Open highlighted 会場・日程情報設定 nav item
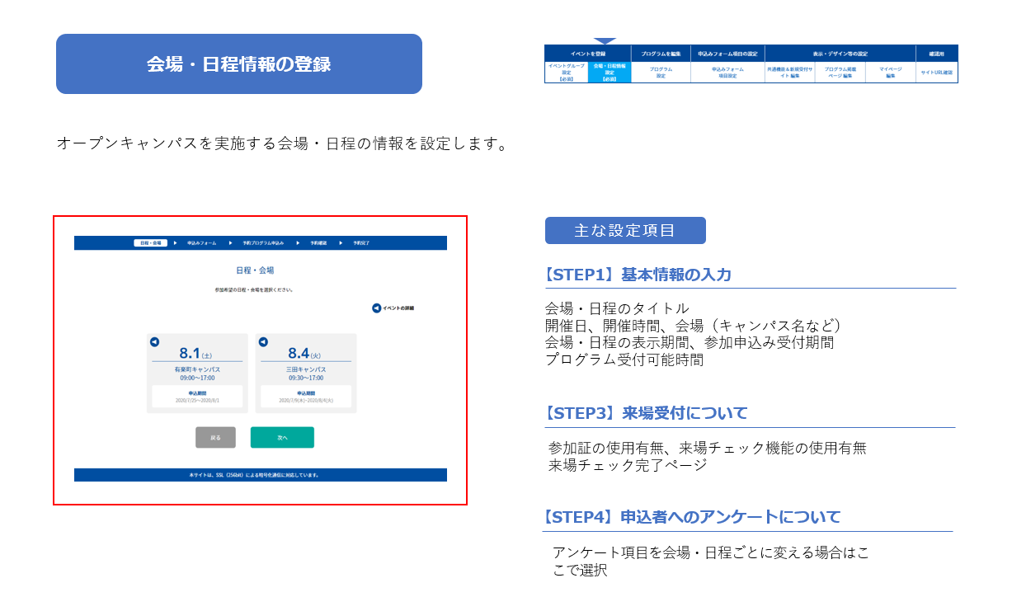The height and width of the screenshot is (611, 1012). coord(610,73)
